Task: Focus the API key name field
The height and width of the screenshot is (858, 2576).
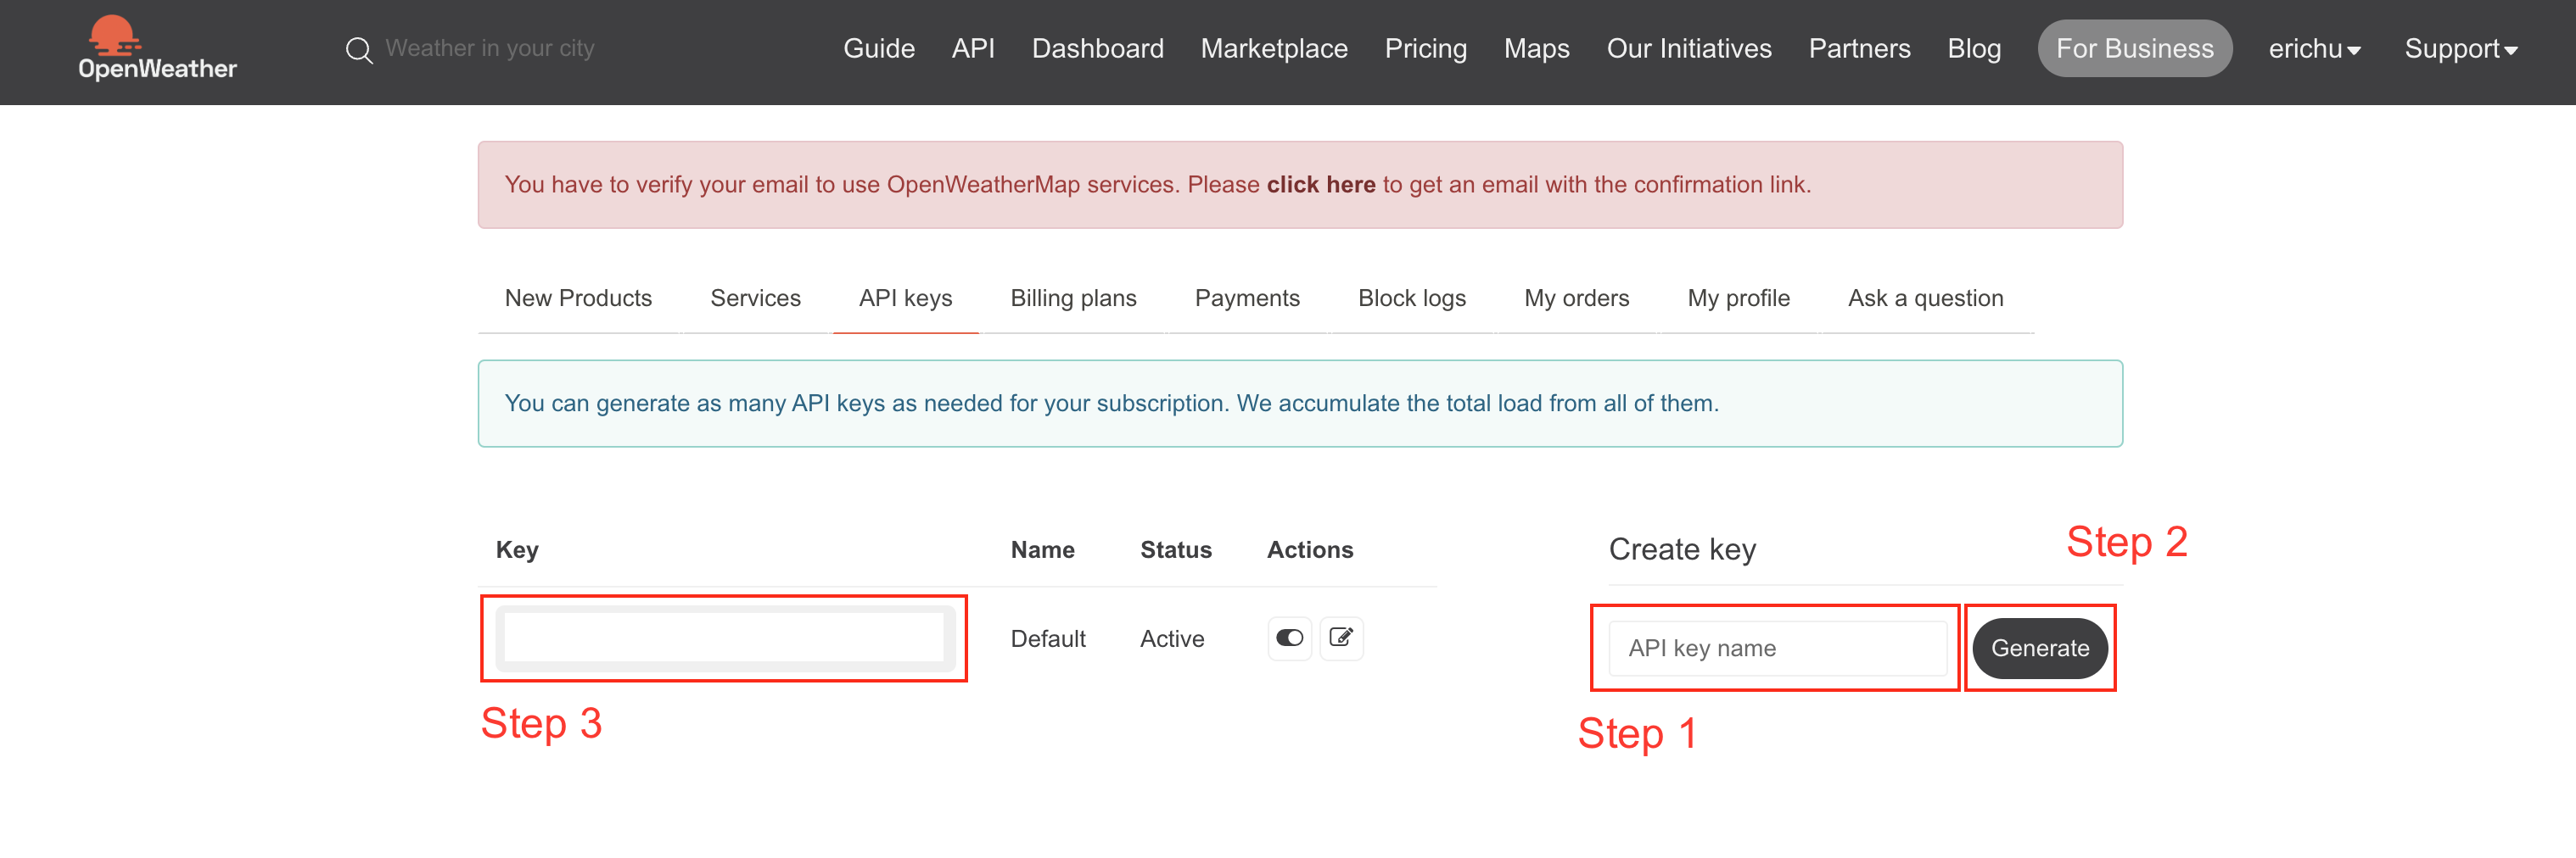Action: [1777, 649]
